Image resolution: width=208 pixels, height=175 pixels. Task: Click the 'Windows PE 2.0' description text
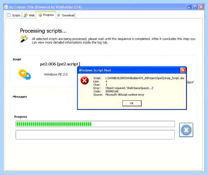click(56, 74)
